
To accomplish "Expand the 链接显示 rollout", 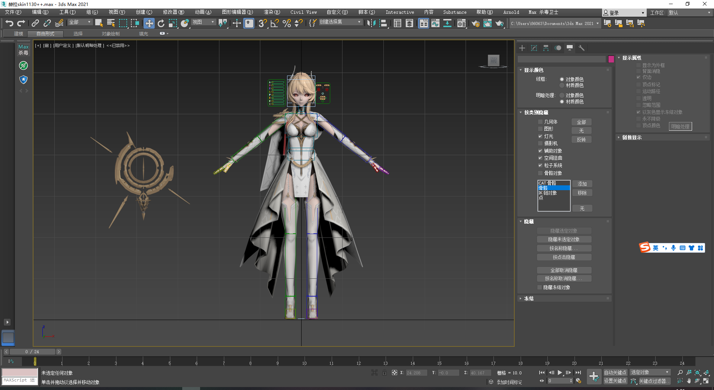I will tap(631, 137).
